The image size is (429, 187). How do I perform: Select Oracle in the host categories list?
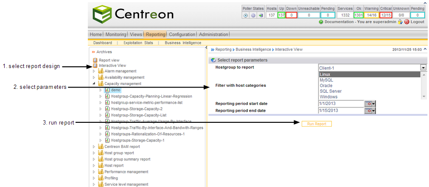[x=369, y=85]
